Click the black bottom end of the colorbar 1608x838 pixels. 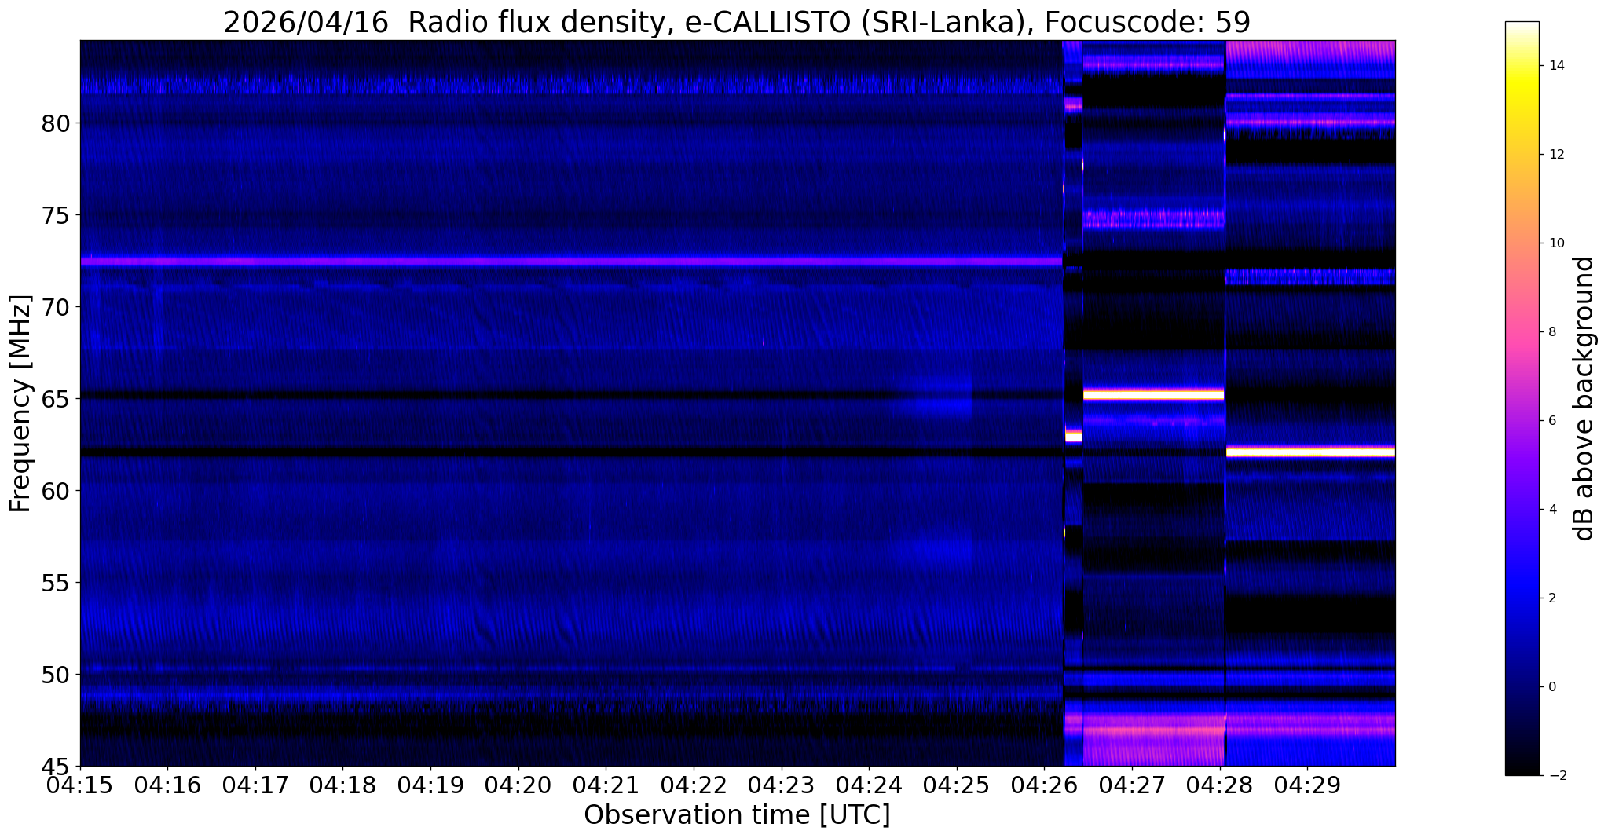coord(1522,770)
